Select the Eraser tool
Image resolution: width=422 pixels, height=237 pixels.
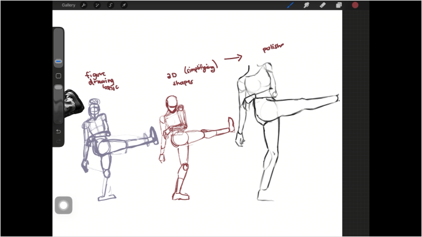[x=322, y=5]
